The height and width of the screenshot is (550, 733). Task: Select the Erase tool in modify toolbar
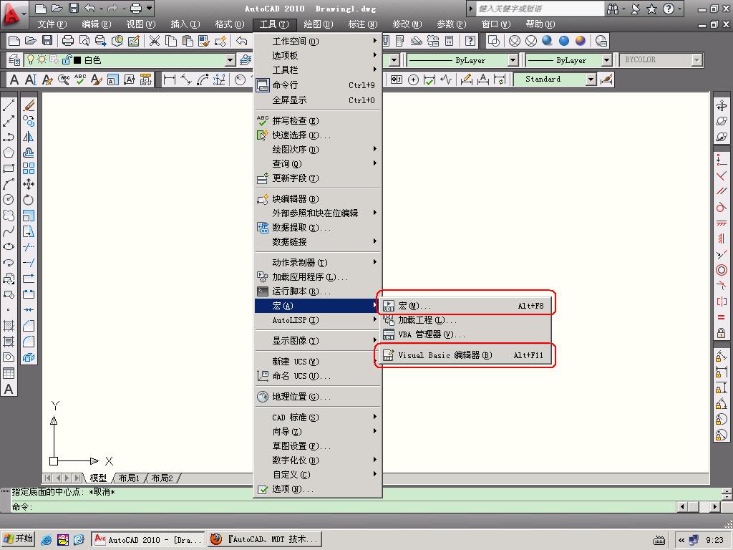coord(29,105)
